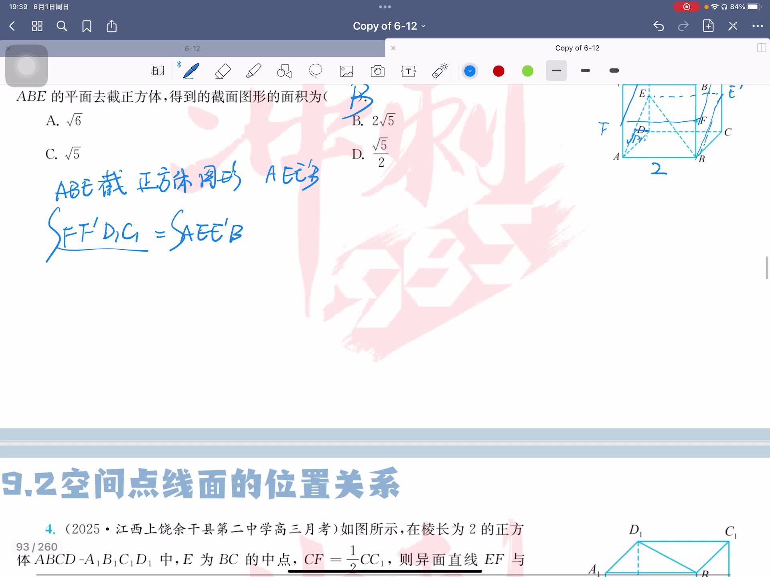Toggle split view layout icon
This screenshot has width=770, height=577.
(x=761, y=48)
